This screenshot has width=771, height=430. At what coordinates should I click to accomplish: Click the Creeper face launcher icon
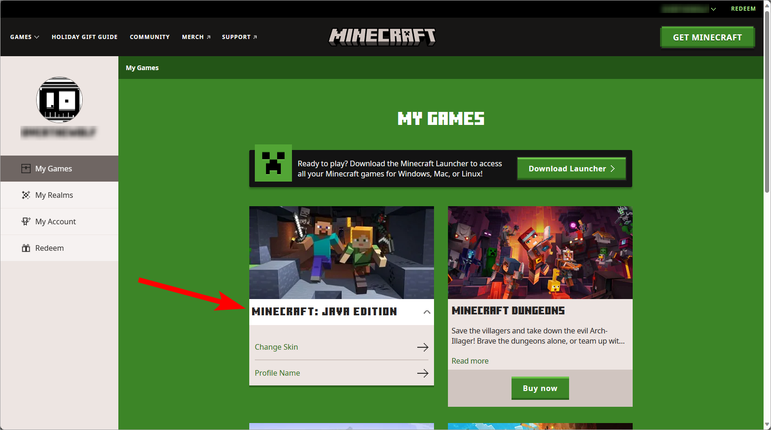pyautogui.click(x=273, y=163)
